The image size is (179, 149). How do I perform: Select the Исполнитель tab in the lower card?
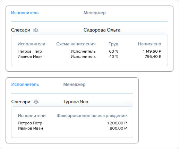[x=25, y=85]
